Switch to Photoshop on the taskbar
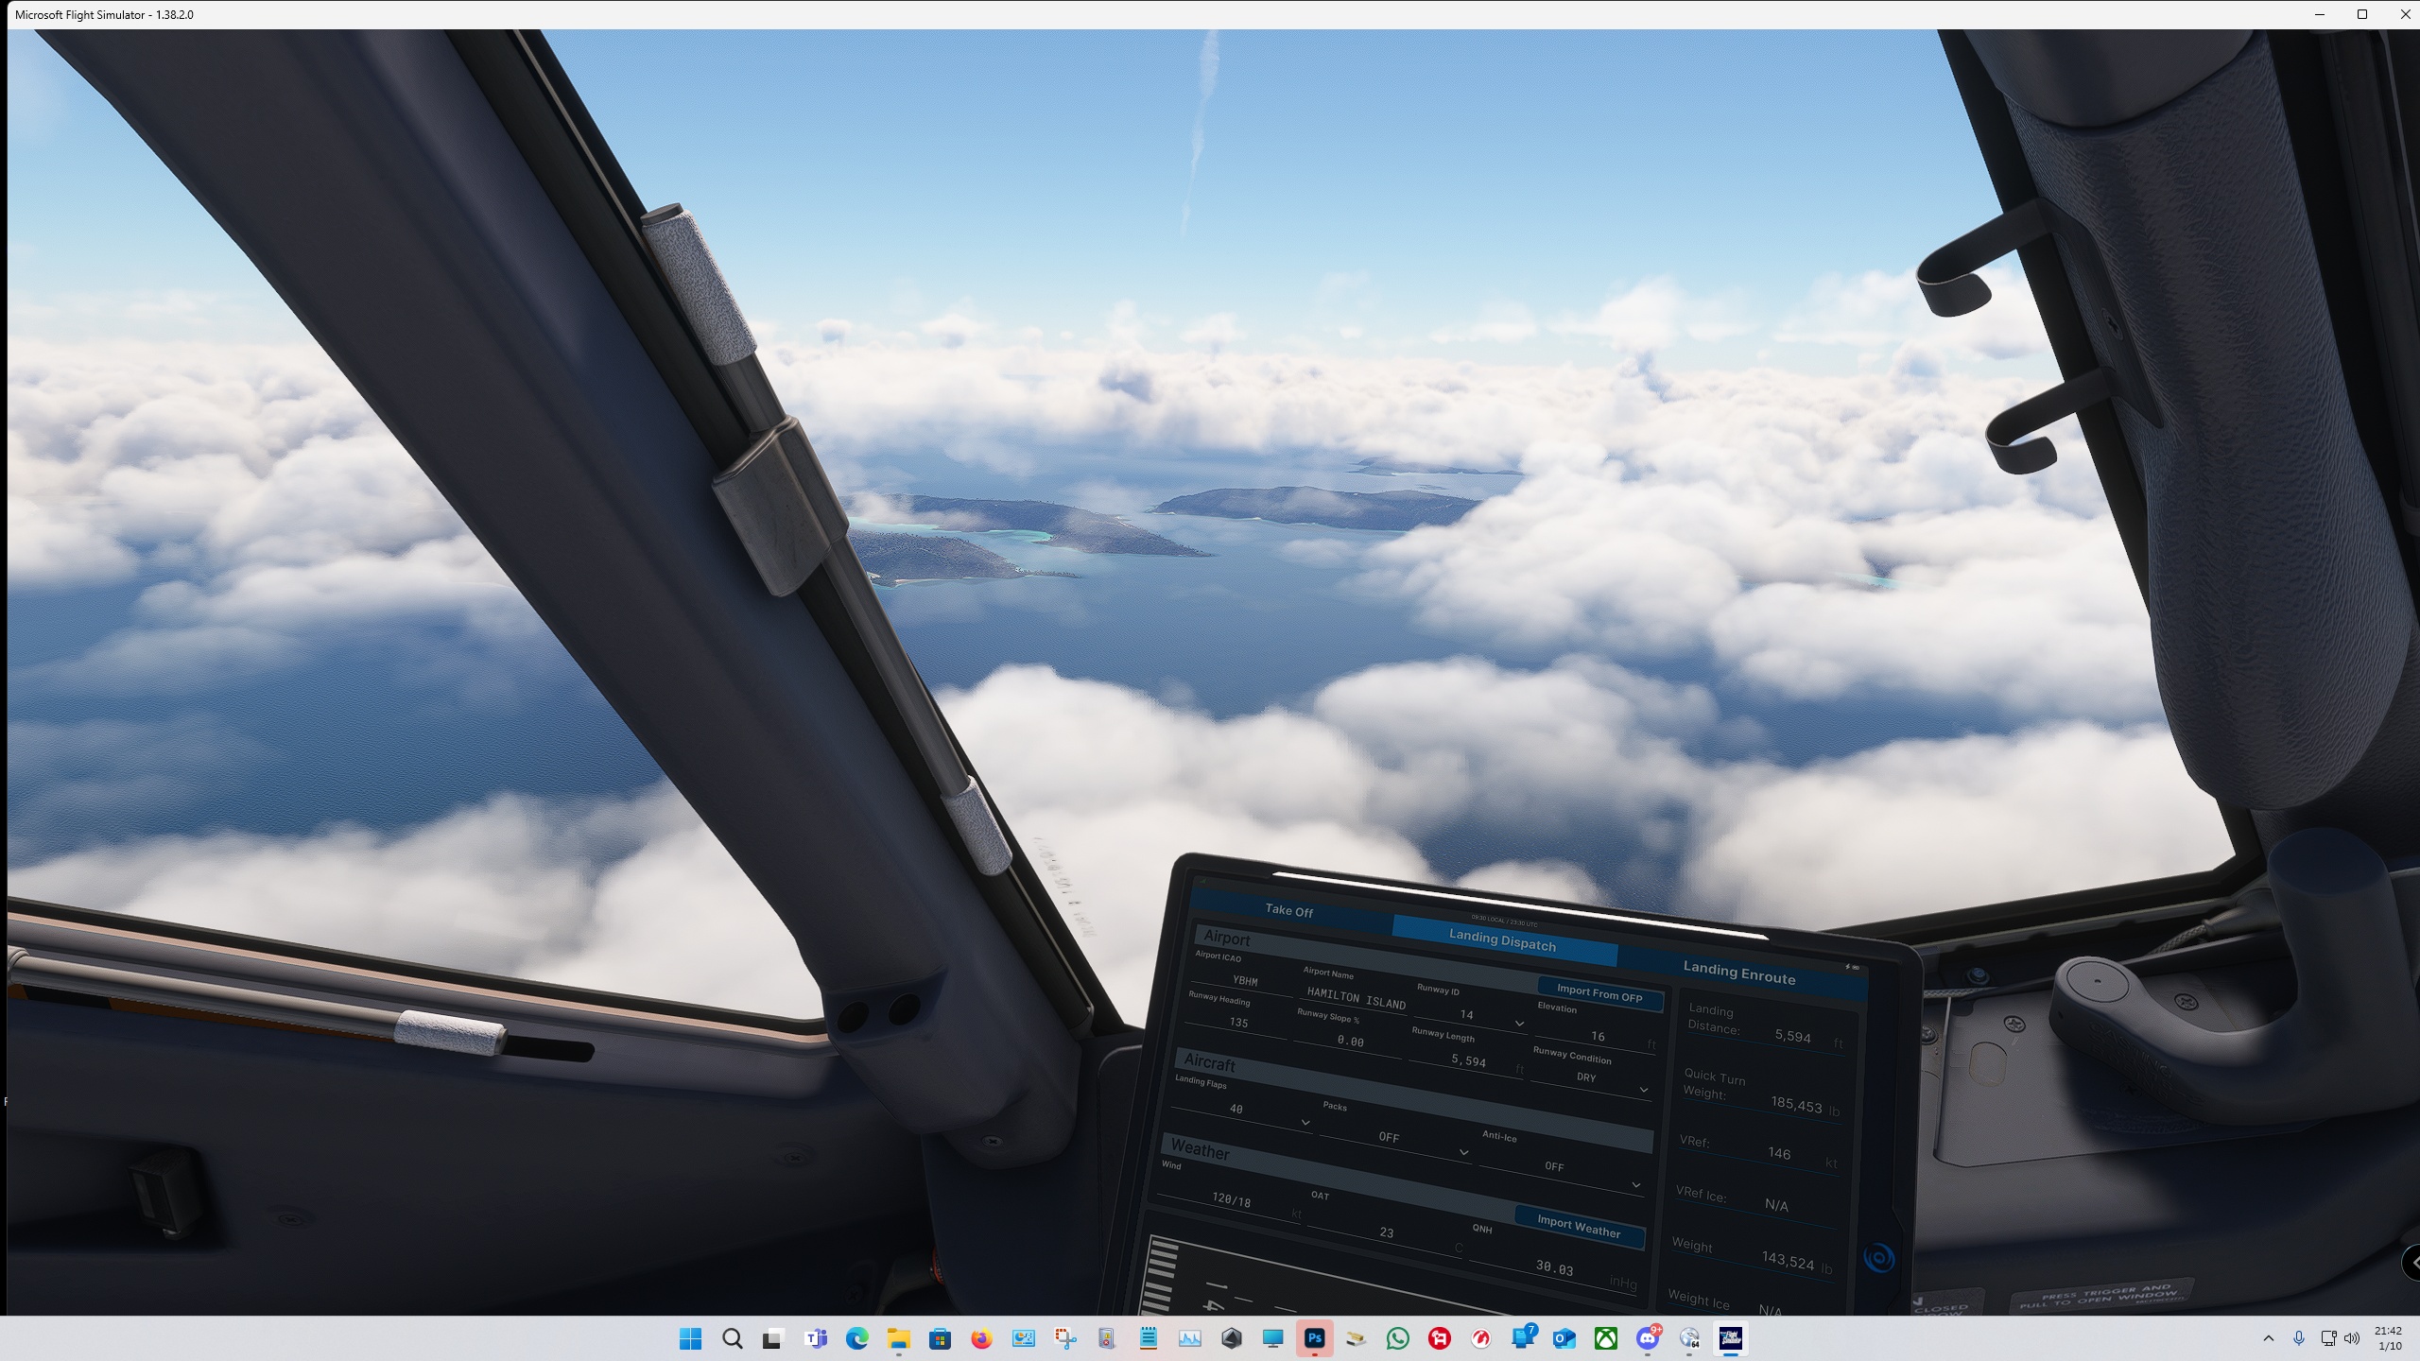Viewport: 2420px width, 1361px height. coord(1315,1338)
